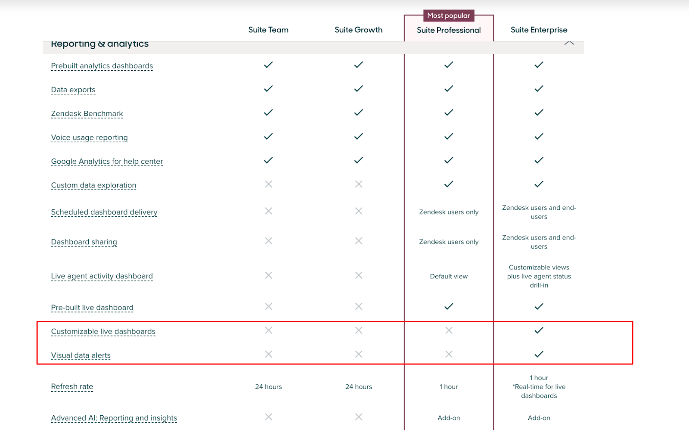Click the Data exports checkmark under Suite Team

click(x=268, y=89)
